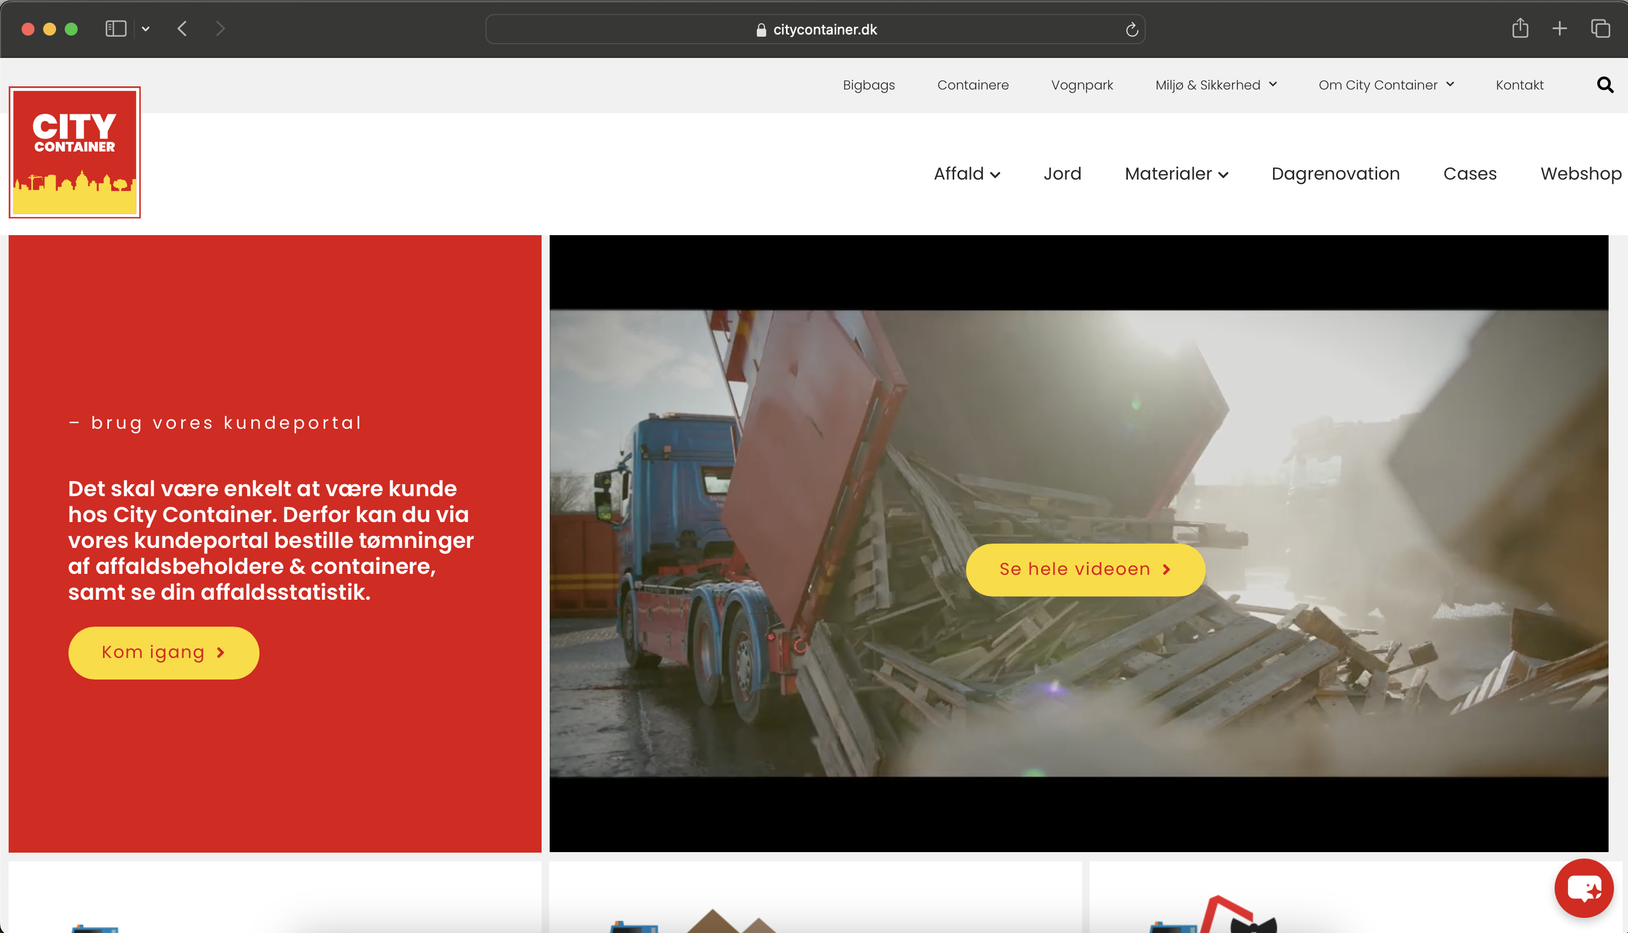Image resolution: width=1628 pixels, height=933 pixels.
Task: Click the City Container logo
Action: coord(75,153)
